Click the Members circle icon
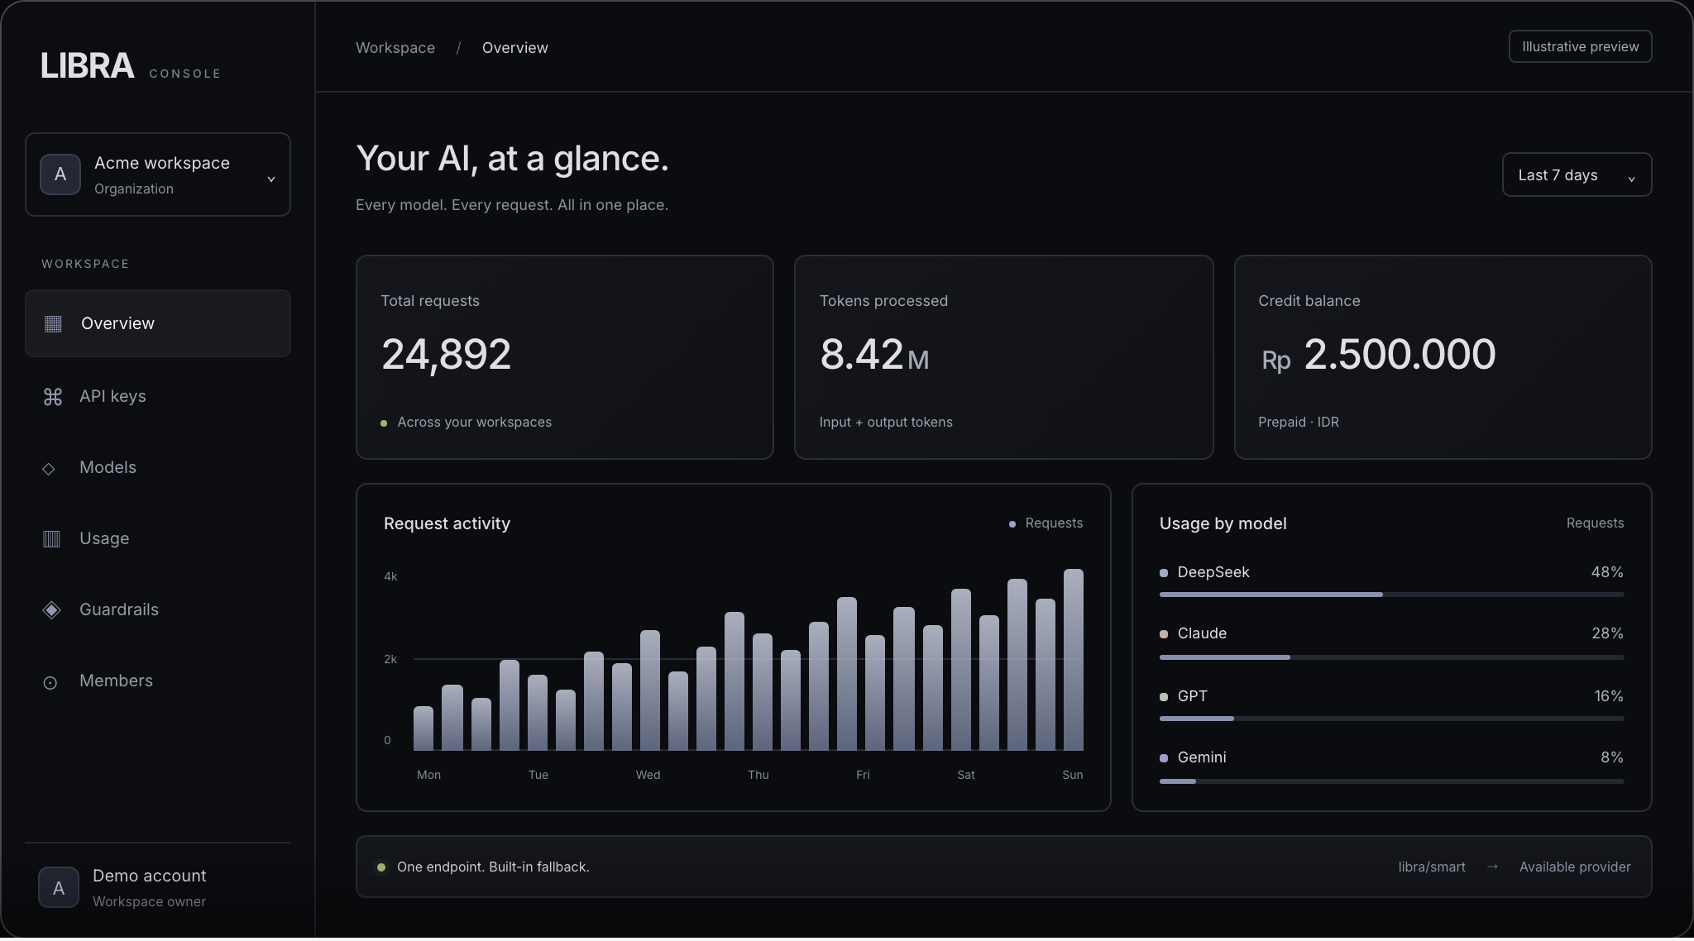Image resolution: width=1694 pixels, height=941 pixels. pos(50,683)
